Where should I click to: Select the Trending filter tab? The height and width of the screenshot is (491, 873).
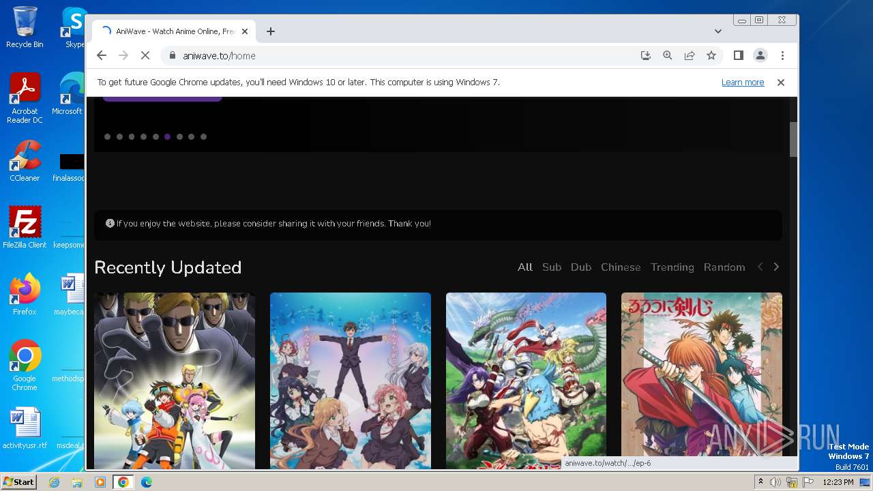tap(672, 267)
